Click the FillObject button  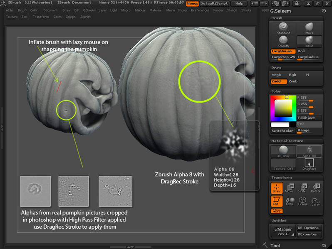point(310,118)
